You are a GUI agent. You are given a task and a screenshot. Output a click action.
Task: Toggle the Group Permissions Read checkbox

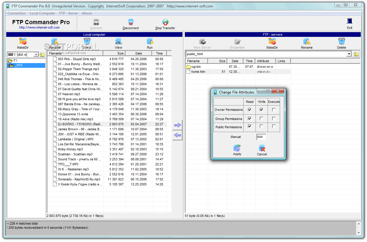point(250,119)
